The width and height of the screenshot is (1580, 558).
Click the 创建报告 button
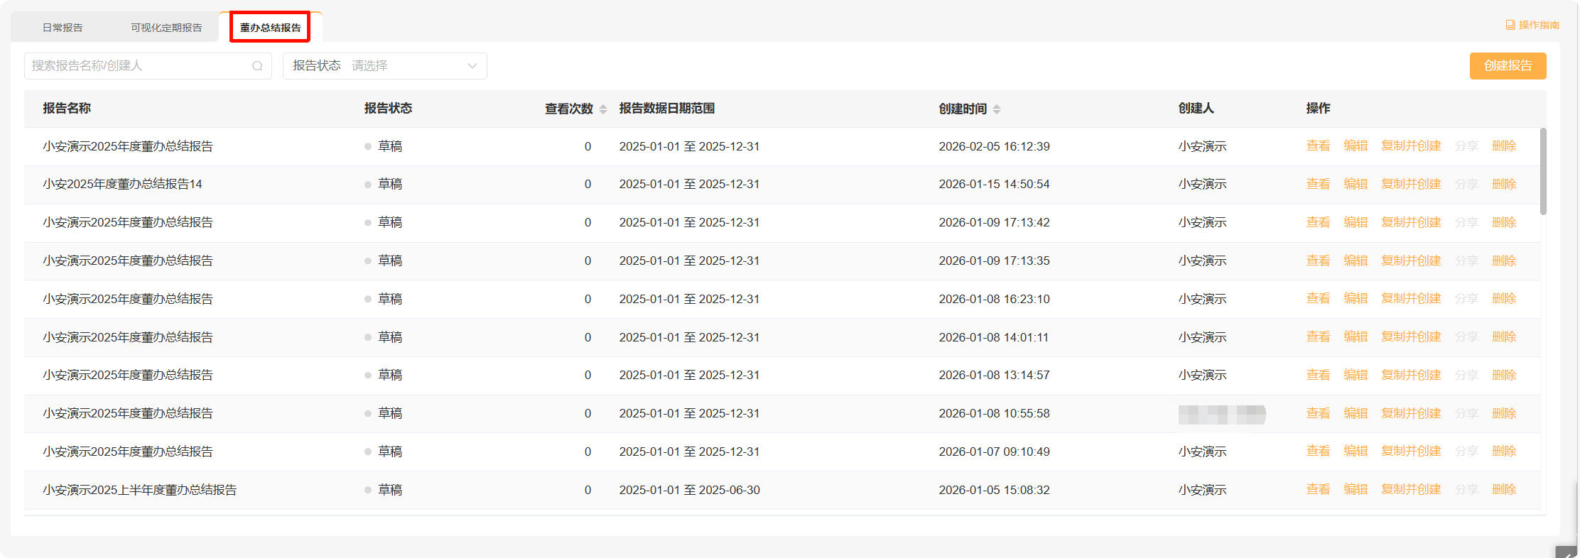[x=1508, y=66]
